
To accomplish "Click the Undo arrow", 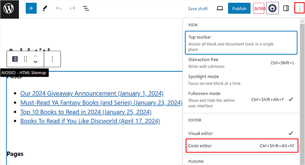I will tap(59, 9).
